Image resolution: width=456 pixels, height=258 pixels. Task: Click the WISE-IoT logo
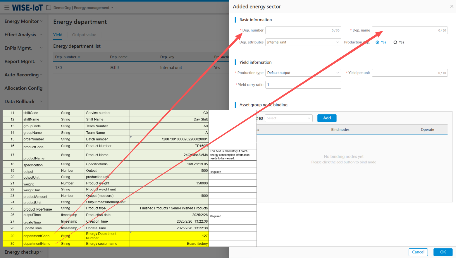click(x=27, y=8)
